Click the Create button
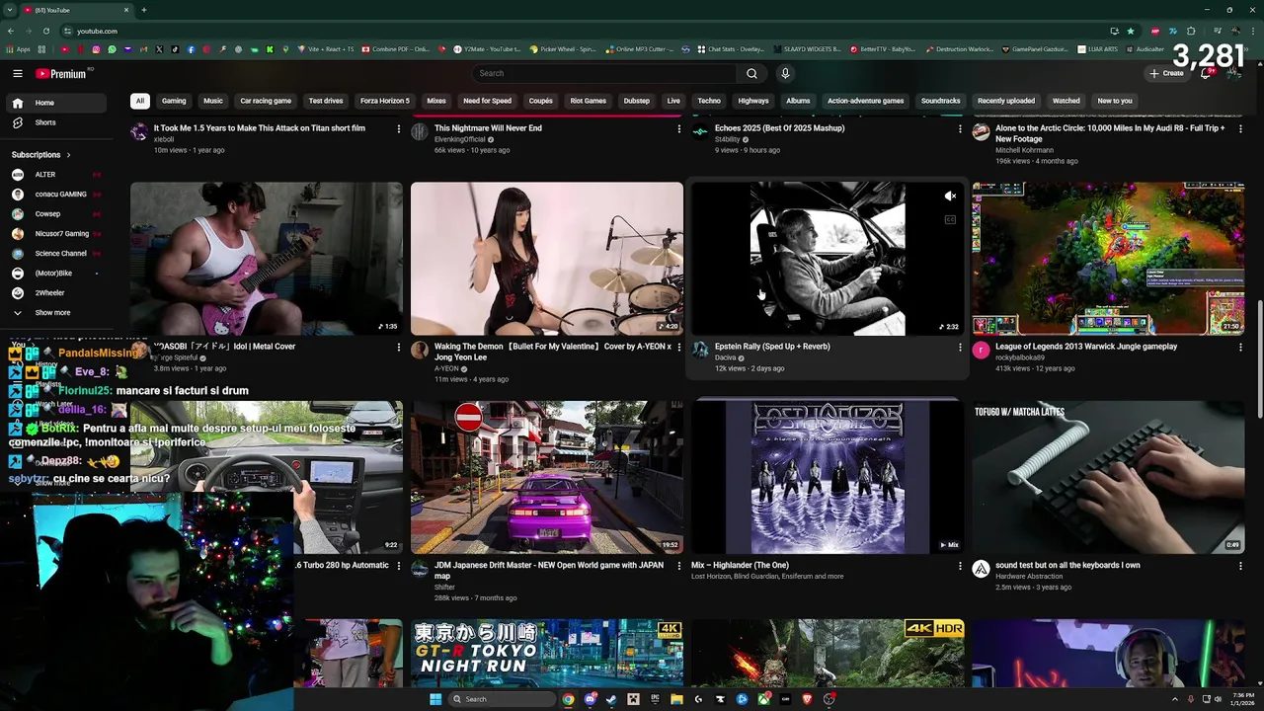1264x711 pixels. pos(1166,73)
